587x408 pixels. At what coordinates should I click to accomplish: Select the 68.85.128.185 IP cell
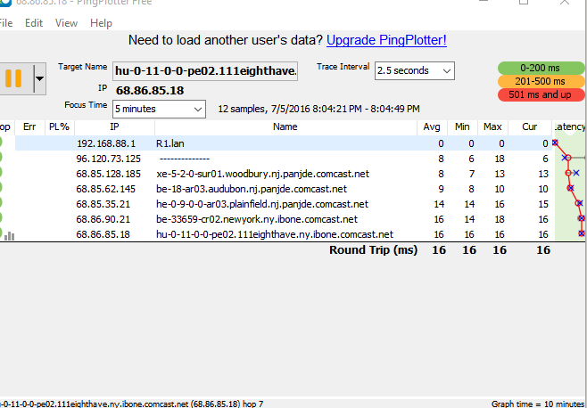[109, 174]
